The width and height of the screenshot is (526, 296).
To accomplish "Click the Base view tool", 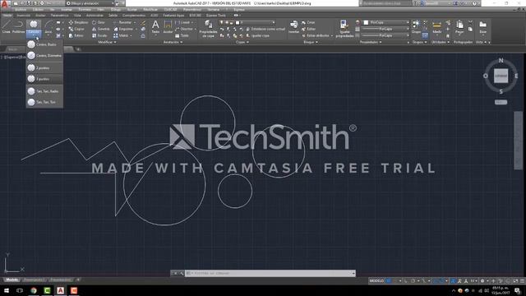I will point(482,27).
